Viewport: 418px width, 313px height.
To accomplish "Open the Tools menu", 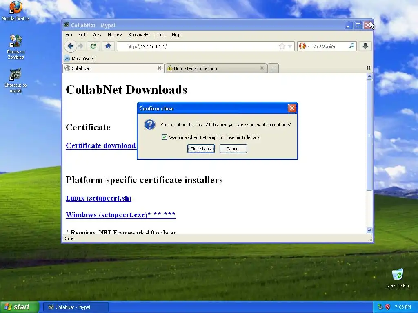I will [160, 35].
